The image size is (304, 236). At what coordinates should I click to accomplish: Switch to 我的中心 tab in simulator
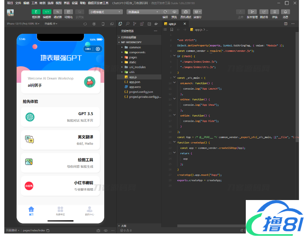click(x=89, y=211)
